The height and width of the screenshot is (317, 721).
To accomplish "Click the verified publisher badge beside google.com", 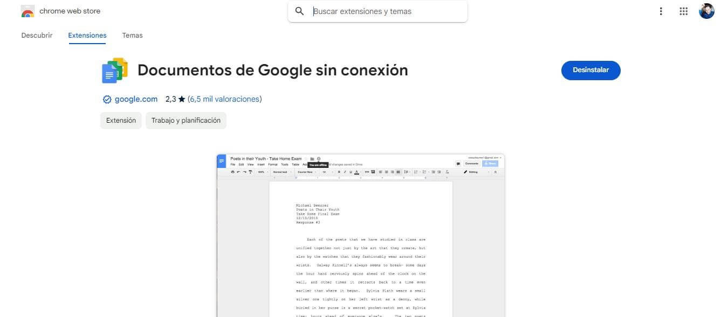I will 107,99.
